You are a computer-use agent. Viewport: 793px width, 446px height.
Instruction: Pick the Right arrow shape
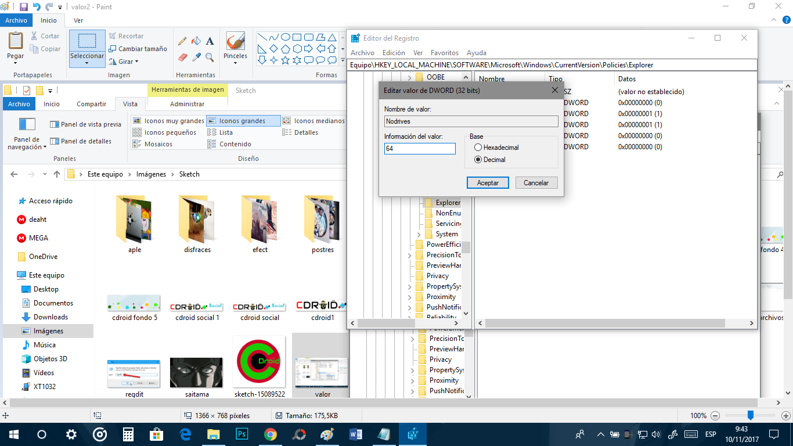pos(308,49)
